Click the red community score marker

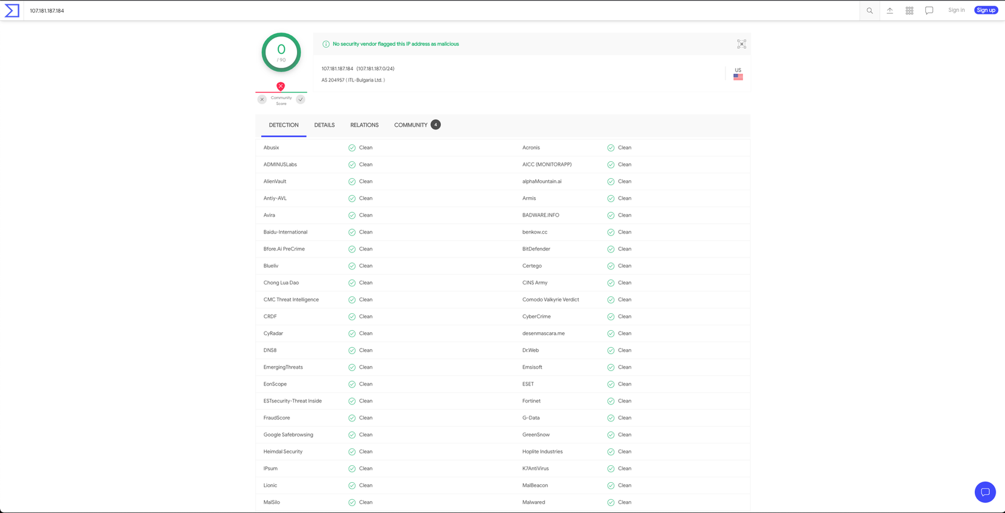click(281, 86)
